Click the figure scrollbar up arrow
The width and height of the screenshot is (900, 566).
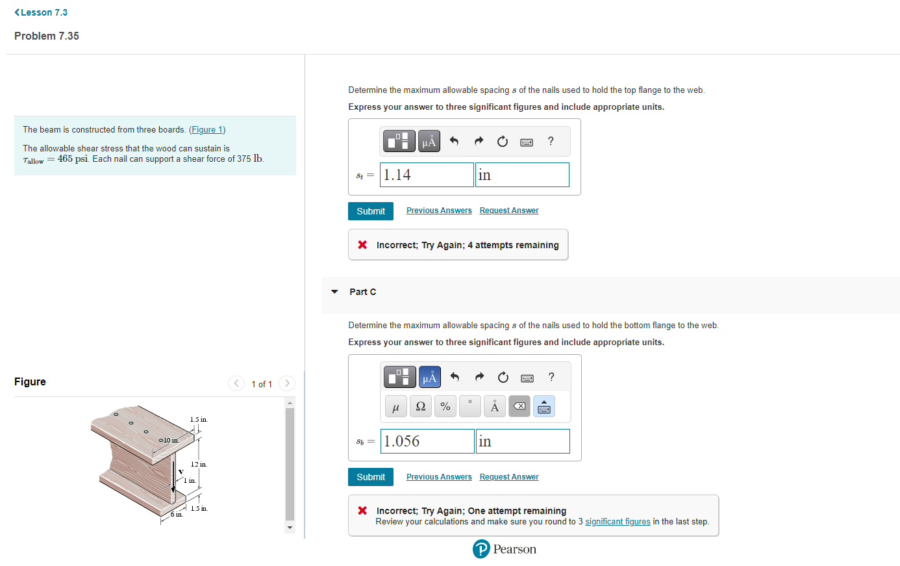pyautogui.click(x=290, y=403)
